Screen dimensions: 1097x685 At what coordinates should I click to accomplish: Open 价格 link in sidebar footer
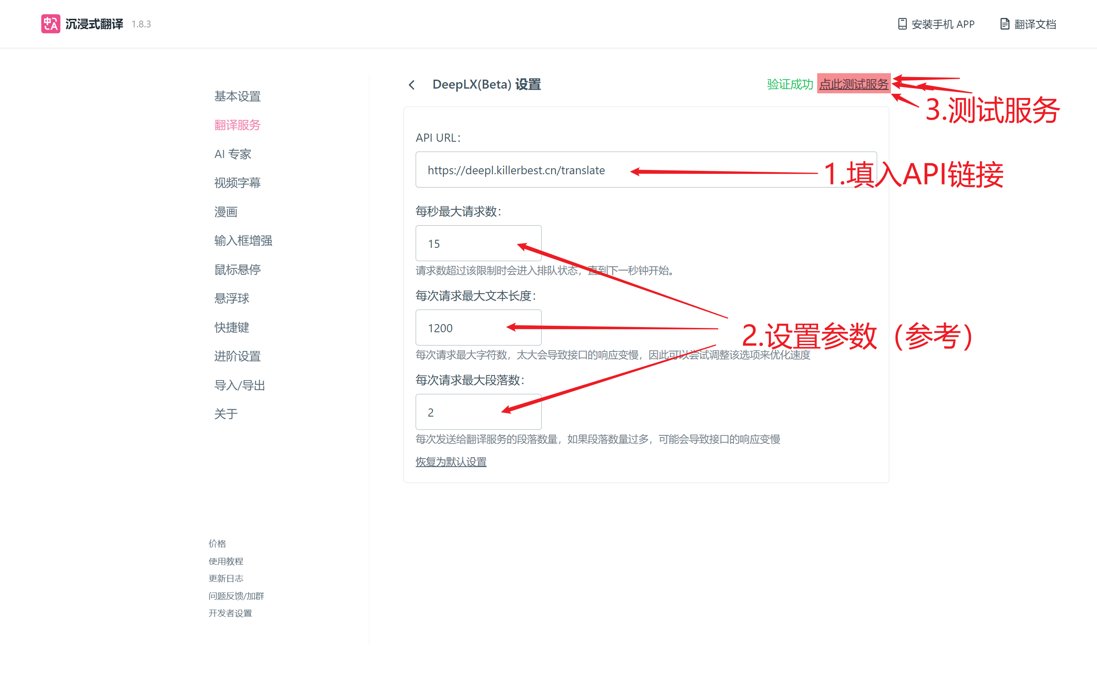(x=217, y=543)
